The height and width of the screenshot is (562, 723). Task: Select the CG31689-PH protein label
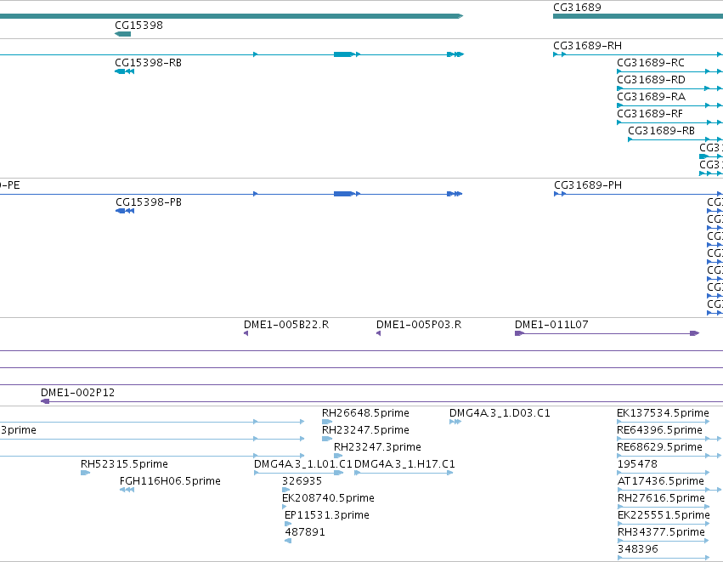[x=588, y=185]
